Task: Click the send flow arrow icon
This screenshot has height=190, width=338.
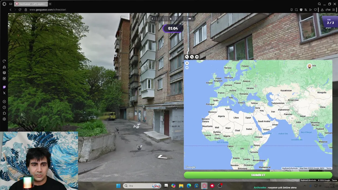Action: pyautogui.click(x=311, y=10)
